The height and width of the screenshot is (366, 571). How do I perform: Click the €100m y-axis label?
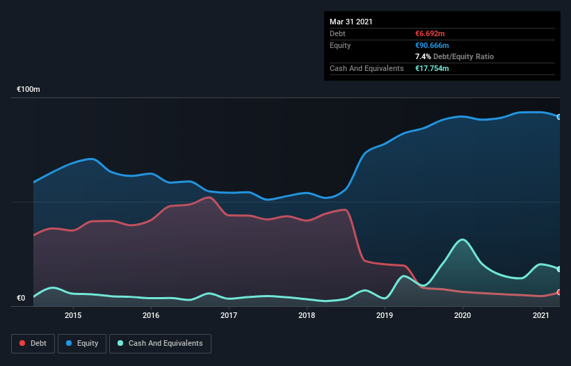click(29, 89)
